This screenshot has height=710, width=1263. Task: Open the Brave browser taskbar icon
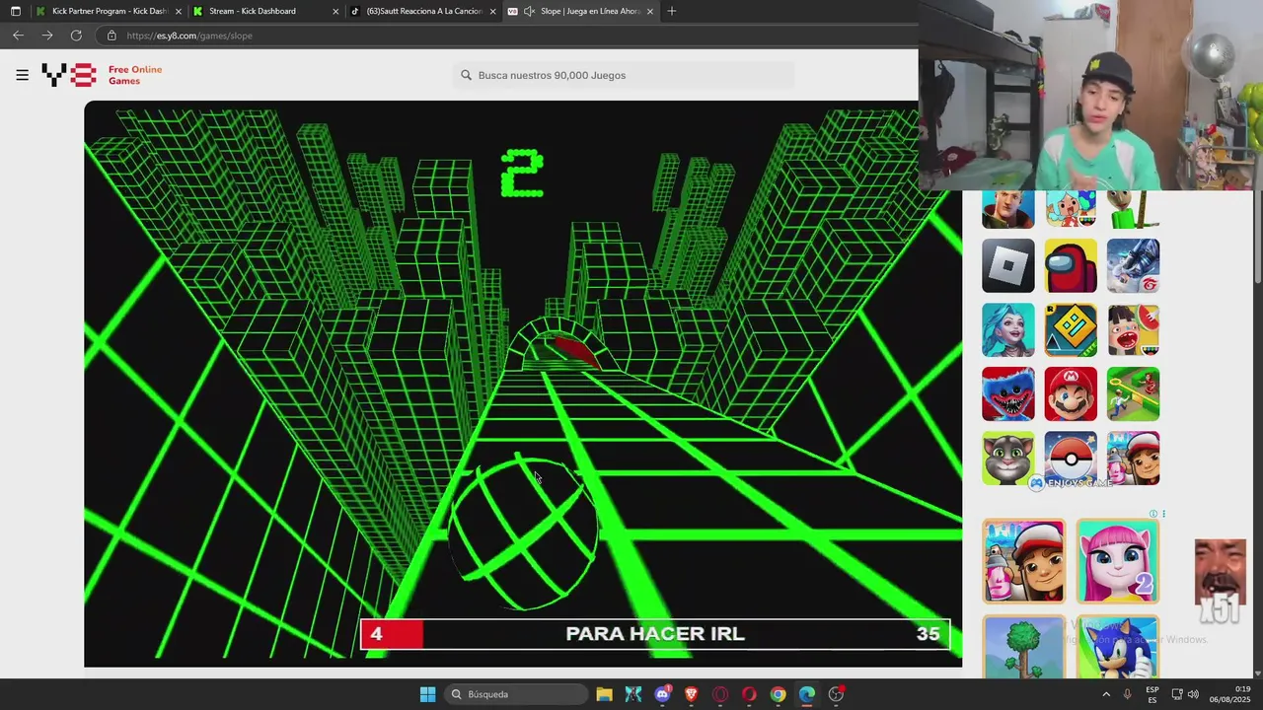tap(691, 694)
